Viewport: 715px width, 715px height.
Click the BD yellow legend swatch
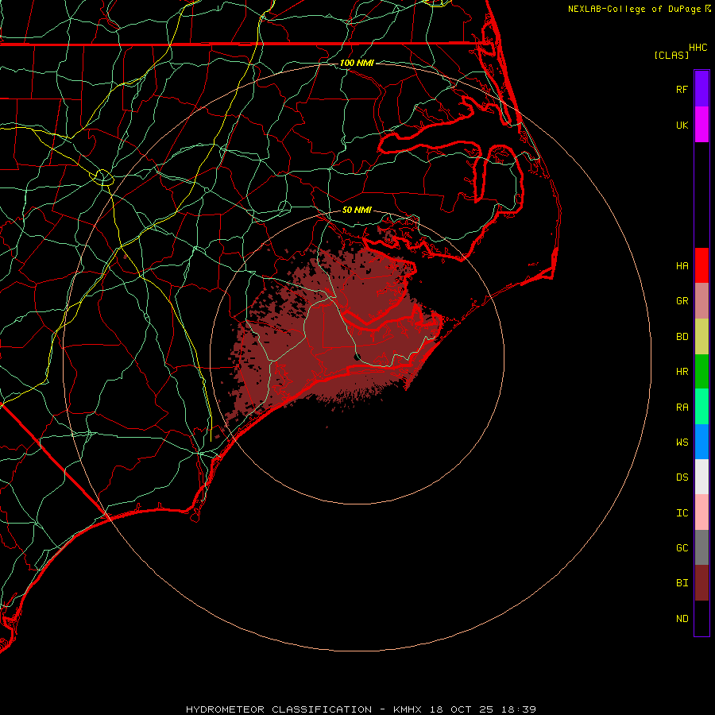pos(701,337)
